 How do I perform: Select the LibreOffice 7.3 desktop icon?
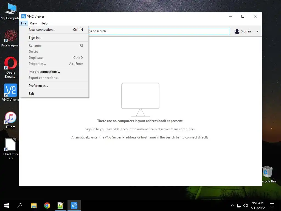click(x=11, y=149)
